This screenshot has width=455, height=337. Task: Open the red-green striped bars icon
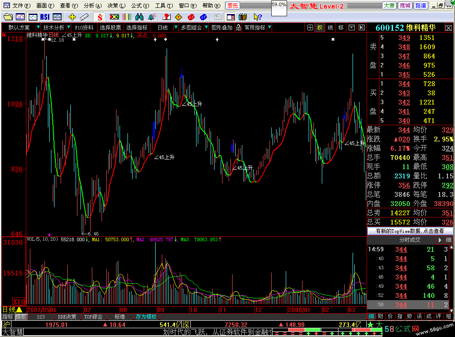coord(127,17)
